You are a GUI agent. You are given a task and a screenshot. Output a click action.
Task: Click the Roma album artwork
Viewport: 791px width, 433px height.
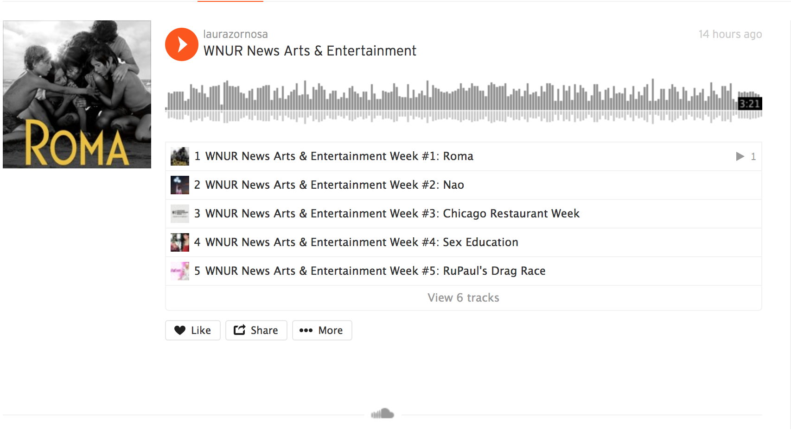(77, 94)
